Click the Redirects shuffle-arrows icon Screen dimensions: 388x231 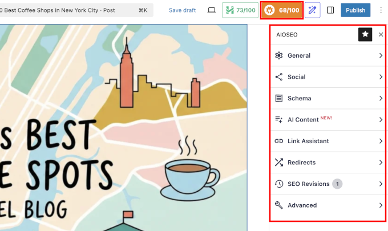coord(278,163)
